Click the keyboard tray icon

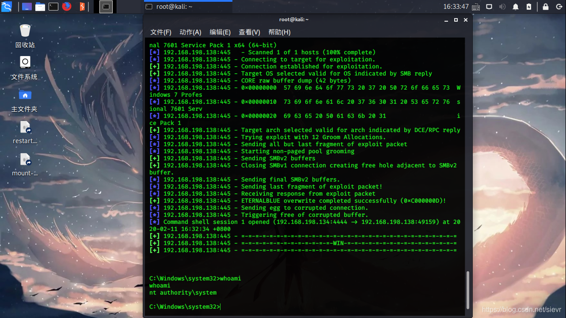pos(476,7)
